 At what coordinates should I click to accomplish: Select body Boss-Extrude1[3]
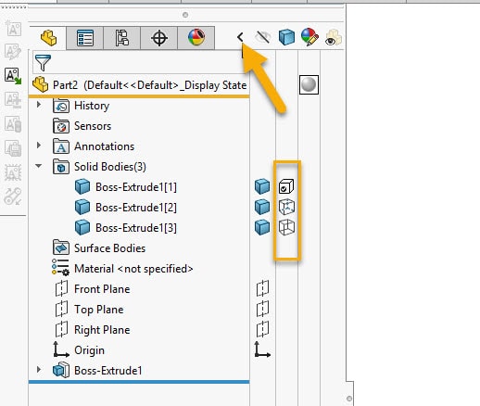click(136, 228)
